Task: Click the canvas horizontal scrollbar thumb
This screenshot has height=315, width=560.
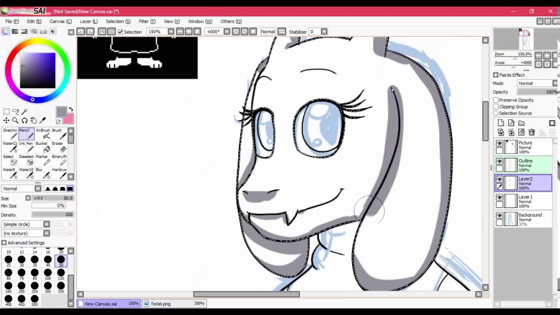Action: (x=246, y=294)
